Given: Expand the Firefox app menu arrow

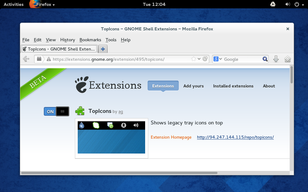Looking at the screenshot, I should click(x=54, y=5).
